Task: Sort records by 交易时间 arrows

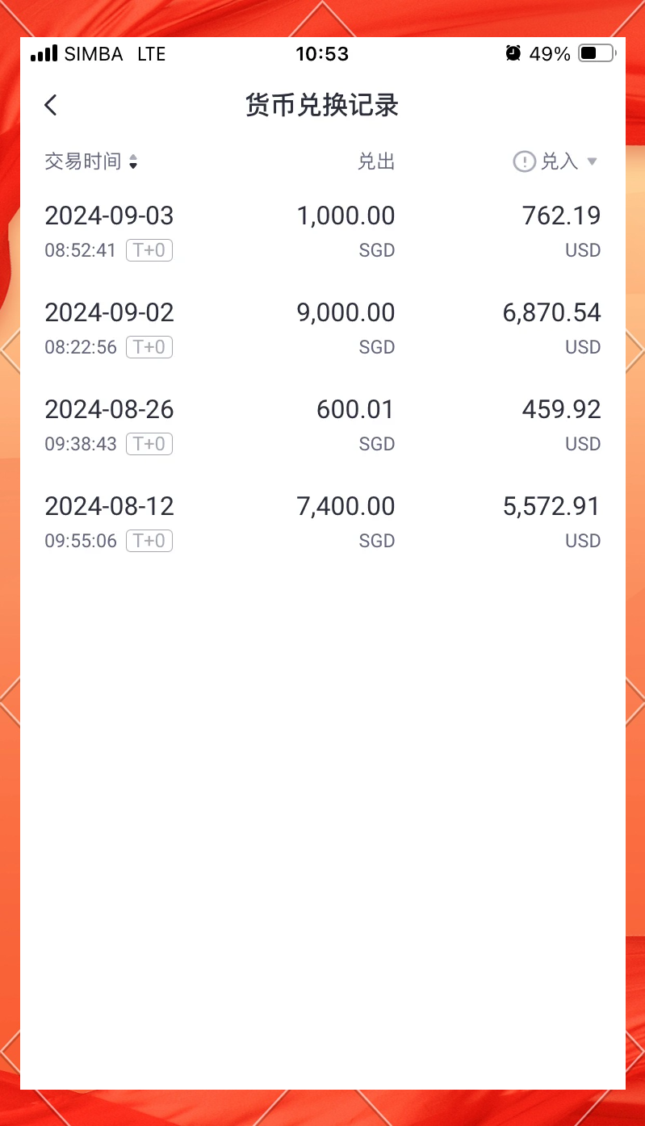Action: 133,162
